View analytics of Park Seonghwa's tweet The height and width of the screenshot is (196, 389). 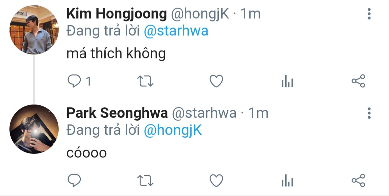pyautogui.click(x=287, y=181)
